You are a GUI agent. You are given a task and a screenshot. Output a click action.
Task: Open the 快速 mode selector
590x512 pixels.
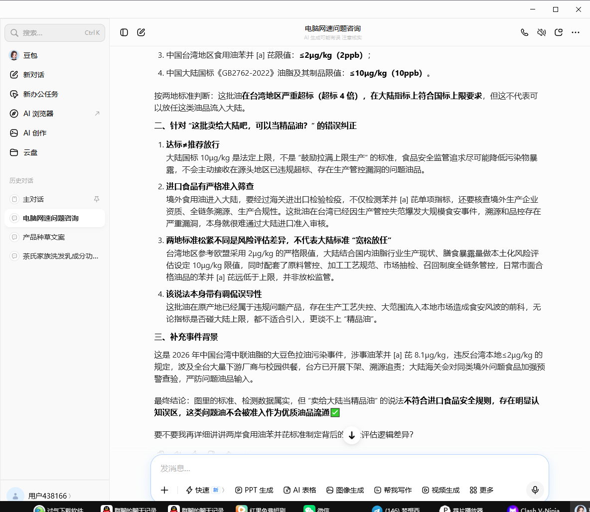205,490
